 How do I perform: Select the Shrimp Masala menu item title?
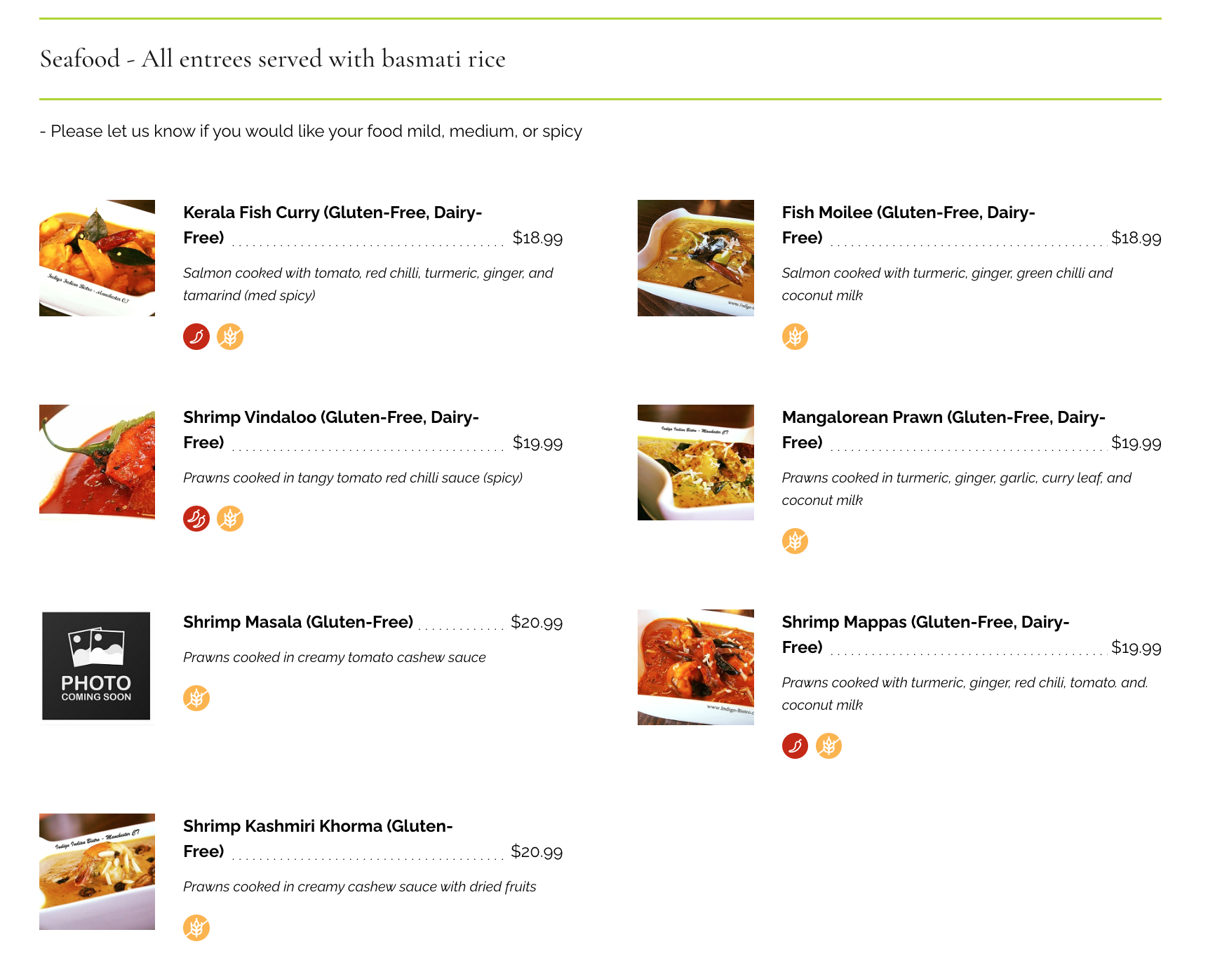298,622
